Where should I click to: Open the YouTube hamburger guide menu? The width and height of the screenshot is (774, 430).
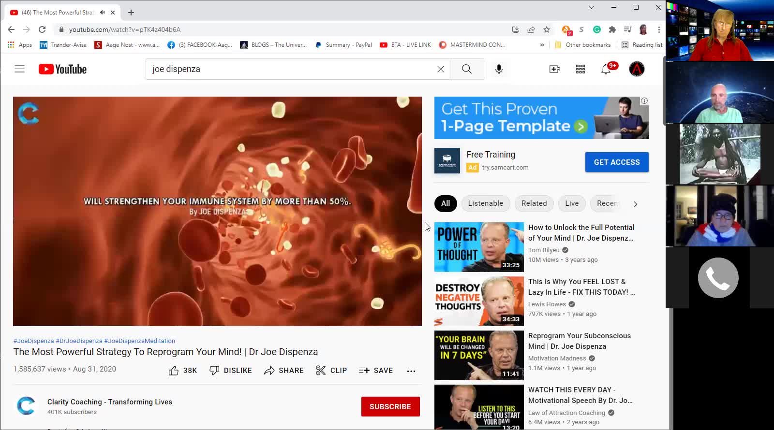point(19,69)
